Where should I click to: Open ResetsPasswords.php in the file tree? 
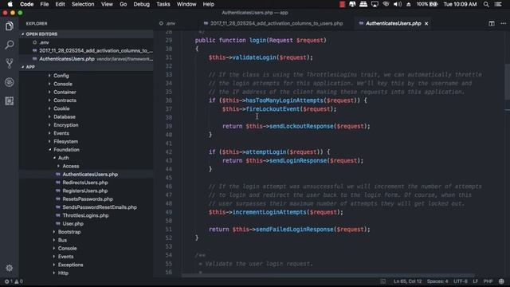[88, 199]
